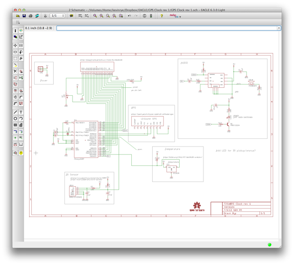Select the Value tool
This screenshot has height=265, width=294.
pos(21,91)
